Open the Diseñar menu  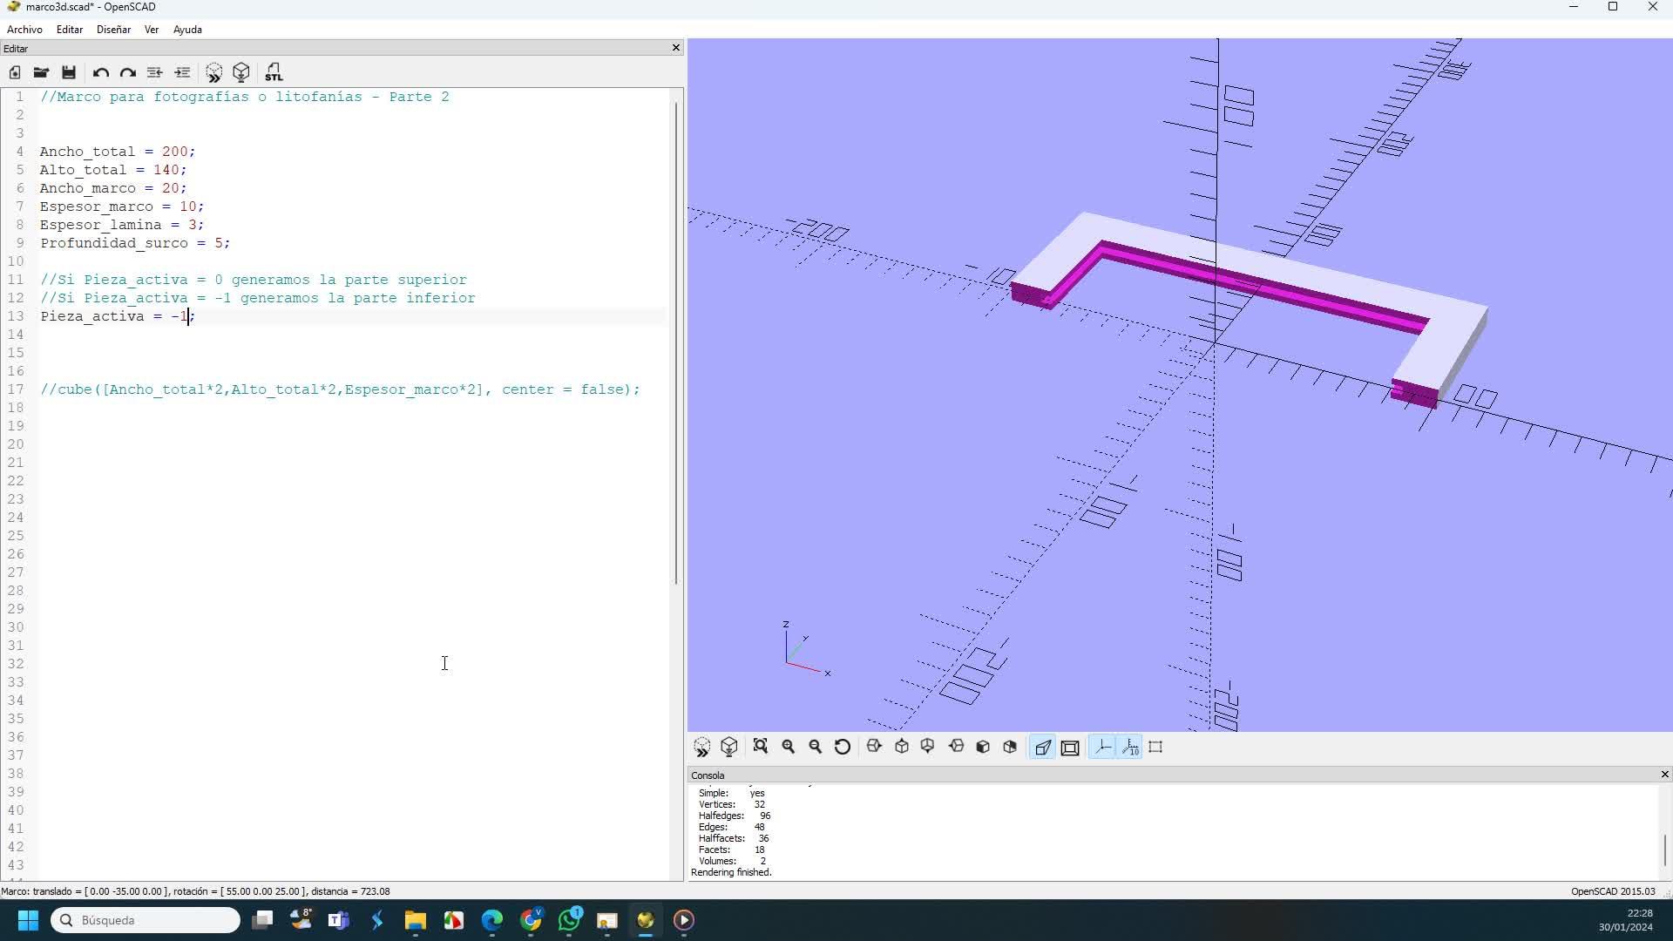click(113, 30)
